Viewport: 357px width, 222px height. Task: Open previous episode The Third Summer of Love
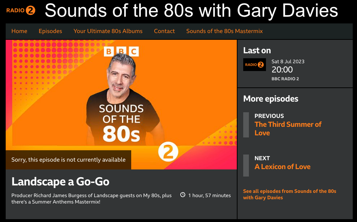click(x=288, y=129)
